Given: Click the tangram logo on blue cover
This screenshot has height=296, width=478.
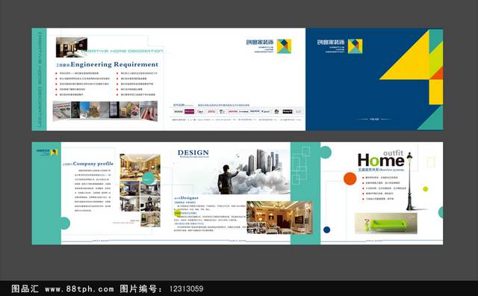Looking at the screenshot, I should click(356, 46).
